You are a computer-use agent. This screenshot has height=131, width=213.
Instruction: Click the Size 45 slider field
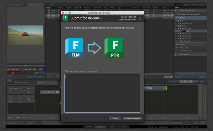click(x=202, y=77)
